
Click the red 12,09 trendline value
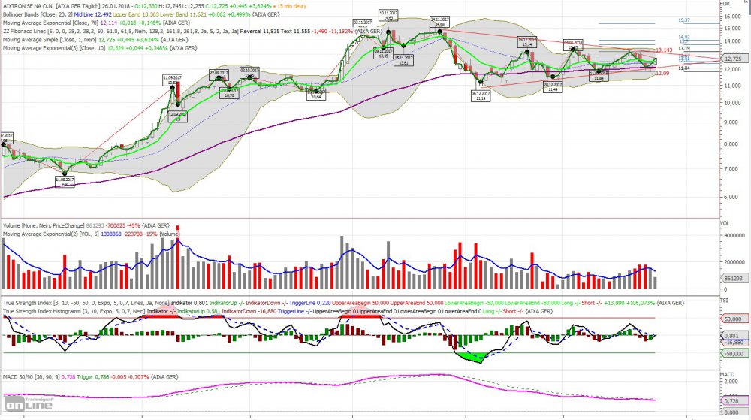662,74
